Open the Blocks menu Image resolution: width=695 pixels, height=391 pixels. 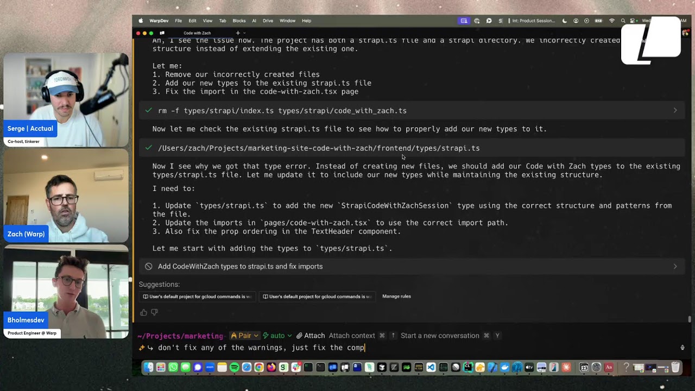239,21
